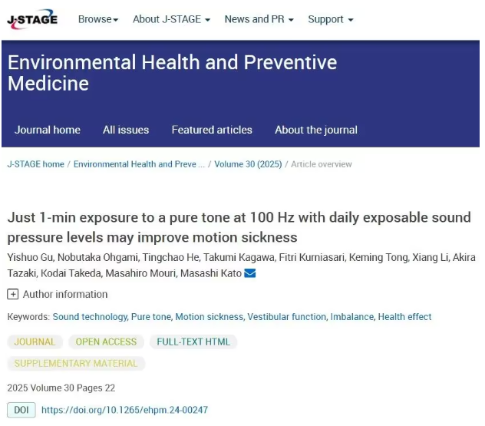
Task: Expand the Author information plus icon
Action: (x=13, y=294)
